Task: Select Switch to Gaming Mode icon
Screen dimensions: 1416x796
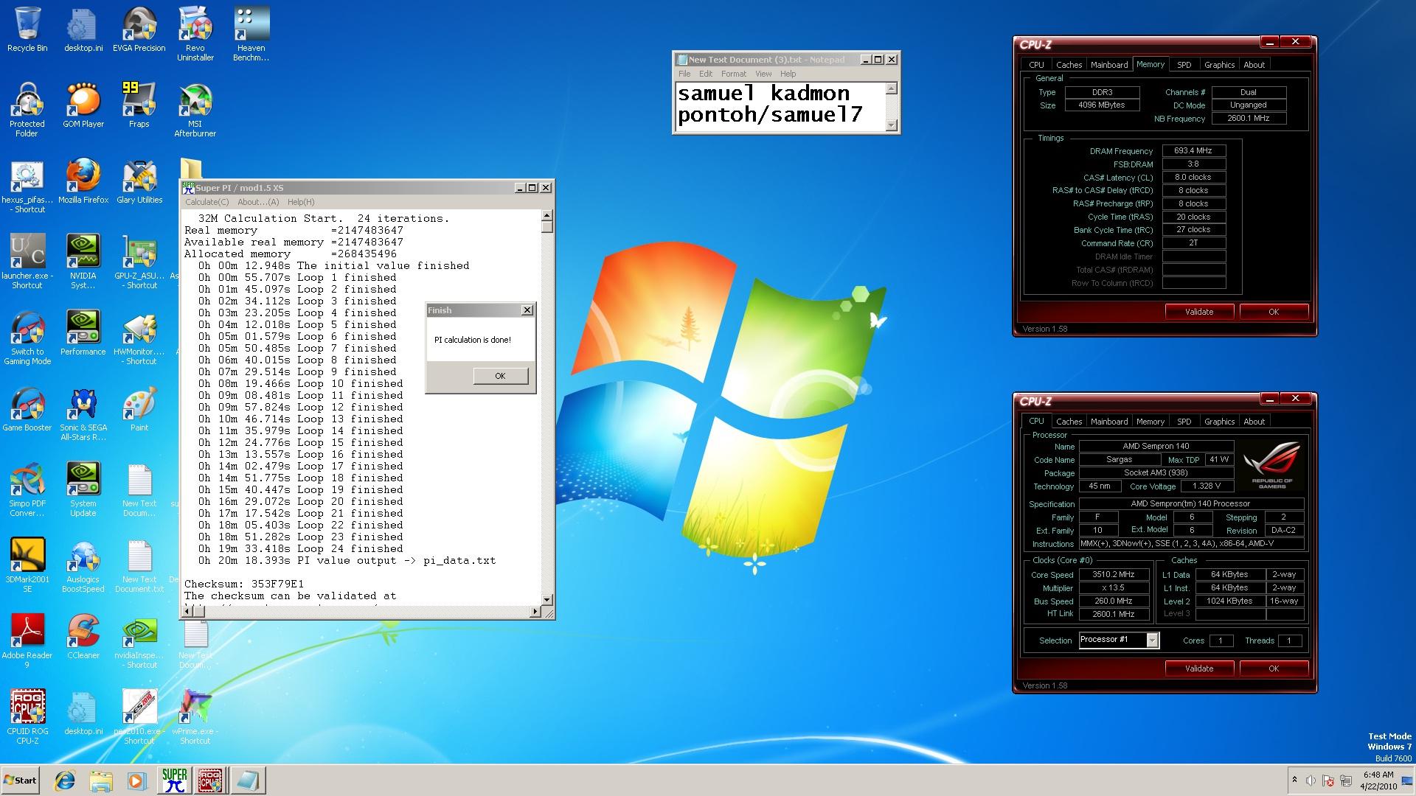Action: tap(27, 338)
